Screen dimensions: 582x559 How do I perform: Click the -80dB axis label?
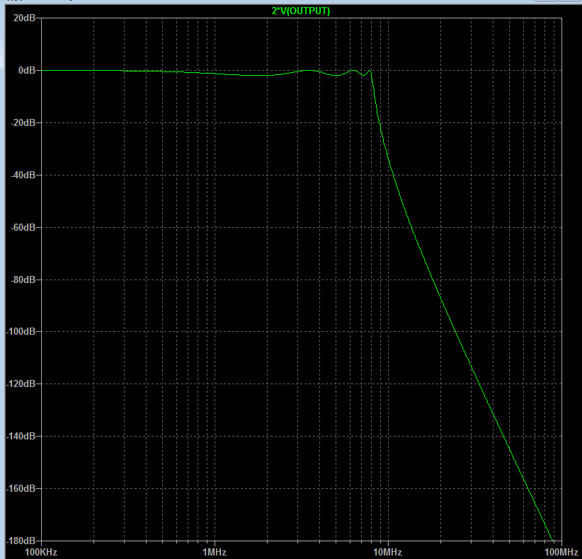[23, 279]
